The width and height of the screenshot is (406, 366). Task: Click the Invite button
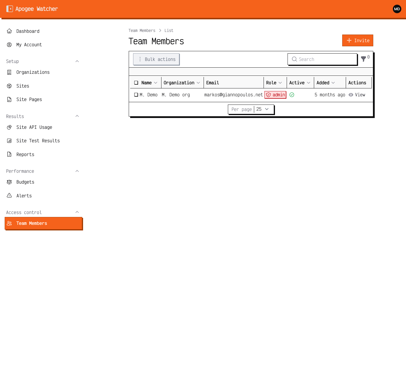pyautogui.click(x=358, y=40)
